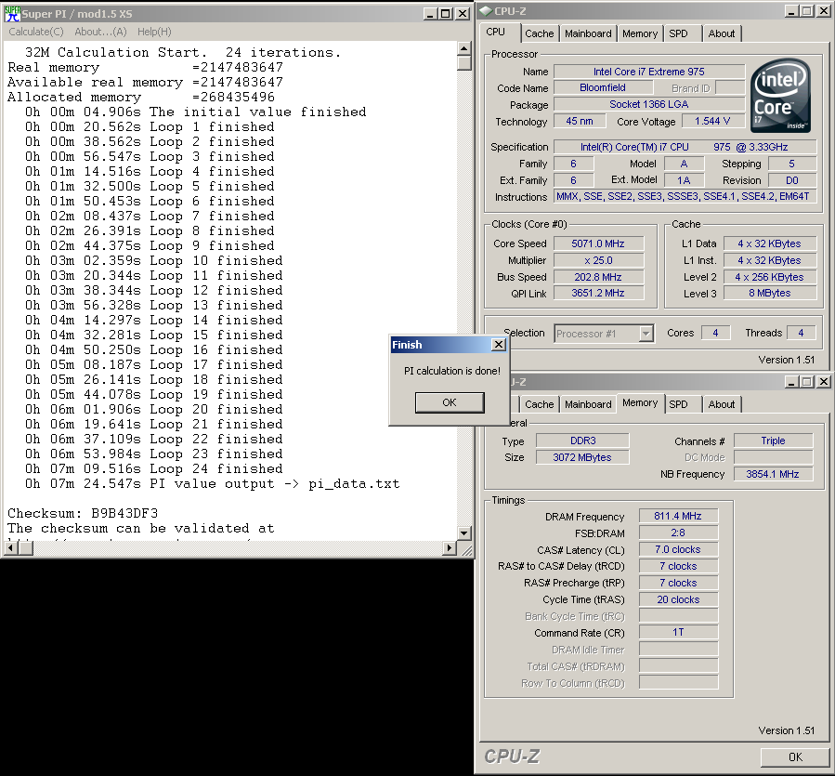Click the Technology value '45 nm'
The image size is (835, 776).
(x=580, y=121)
